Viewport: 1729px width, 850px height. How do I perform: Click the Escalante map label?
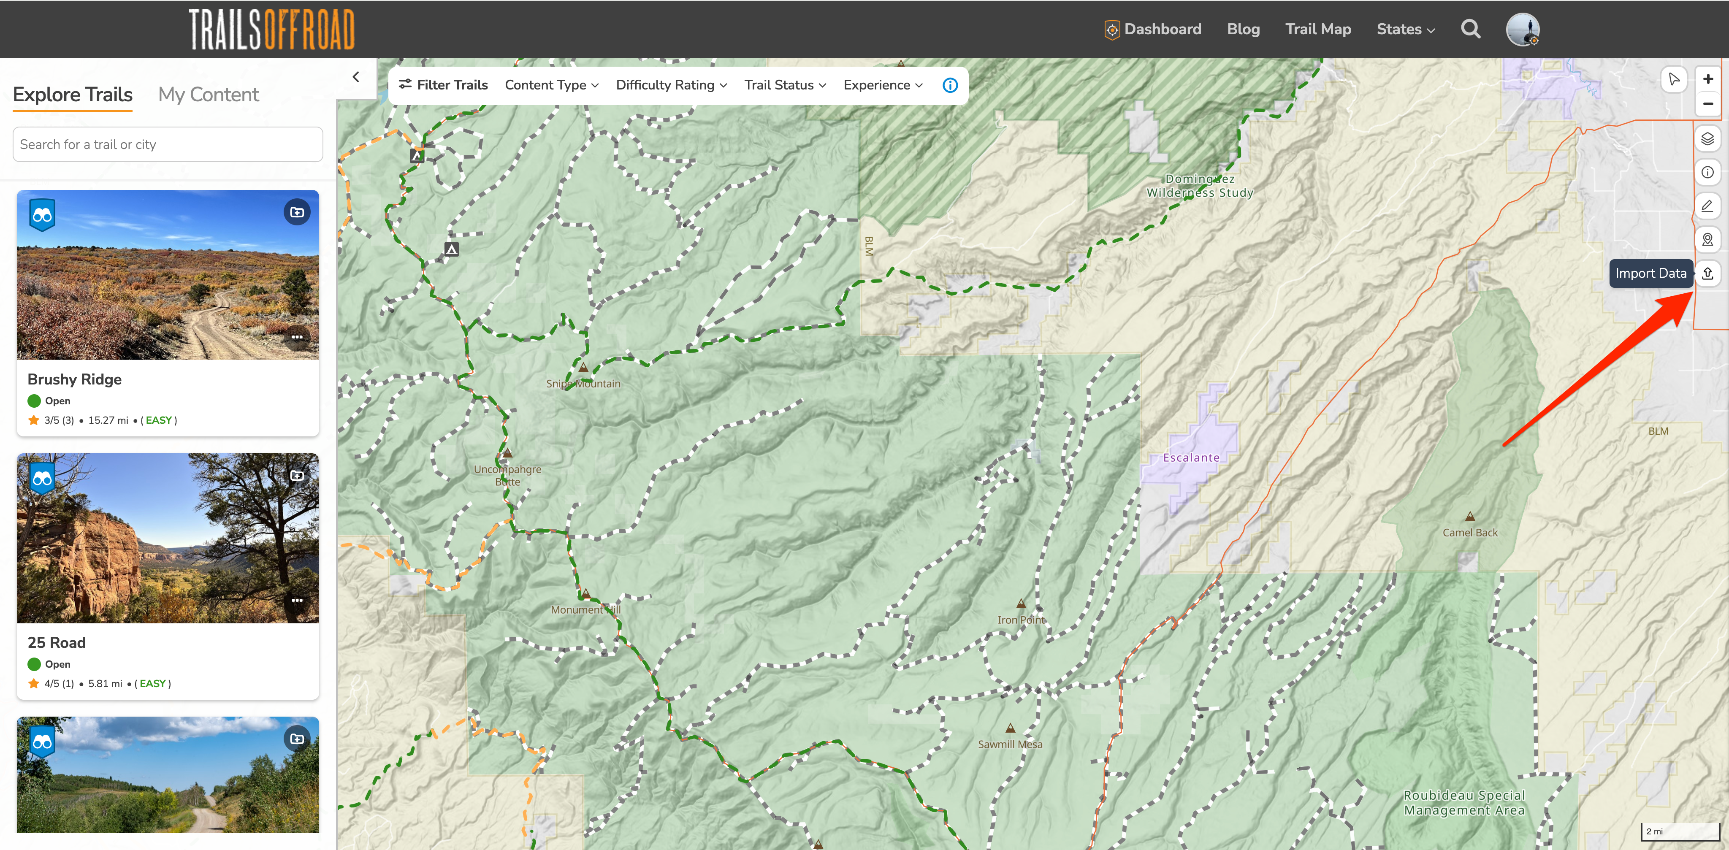(x=1191, y=457)
